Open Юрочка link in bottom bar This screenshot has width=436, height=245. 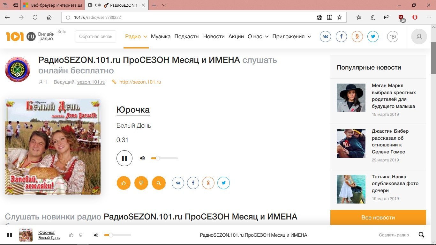pos(46,232)
